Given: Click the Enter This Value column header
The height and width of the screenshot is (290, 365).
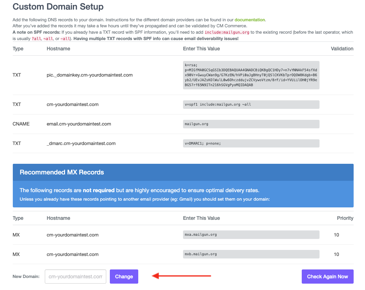Looking at the screenshot, I should [201, 49].
